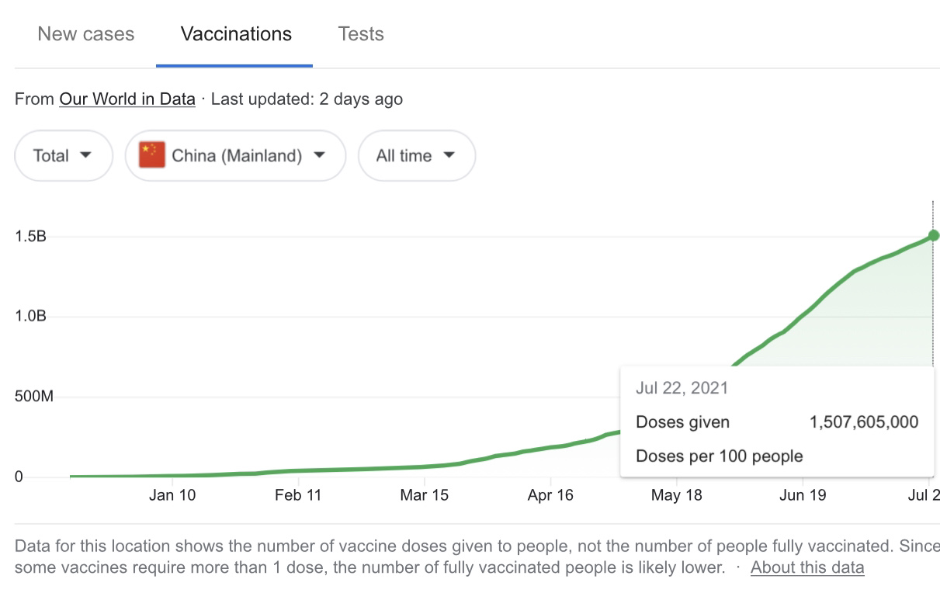Screen dimensions: 940x593
Task: Click the Total dropdown arrow
Action: [x=86, y=155]
